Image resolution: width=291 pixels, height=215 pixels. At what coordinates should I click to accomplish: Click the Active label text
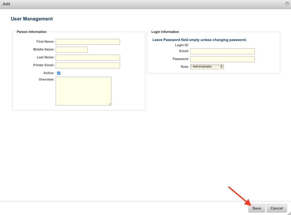point(49,73)
